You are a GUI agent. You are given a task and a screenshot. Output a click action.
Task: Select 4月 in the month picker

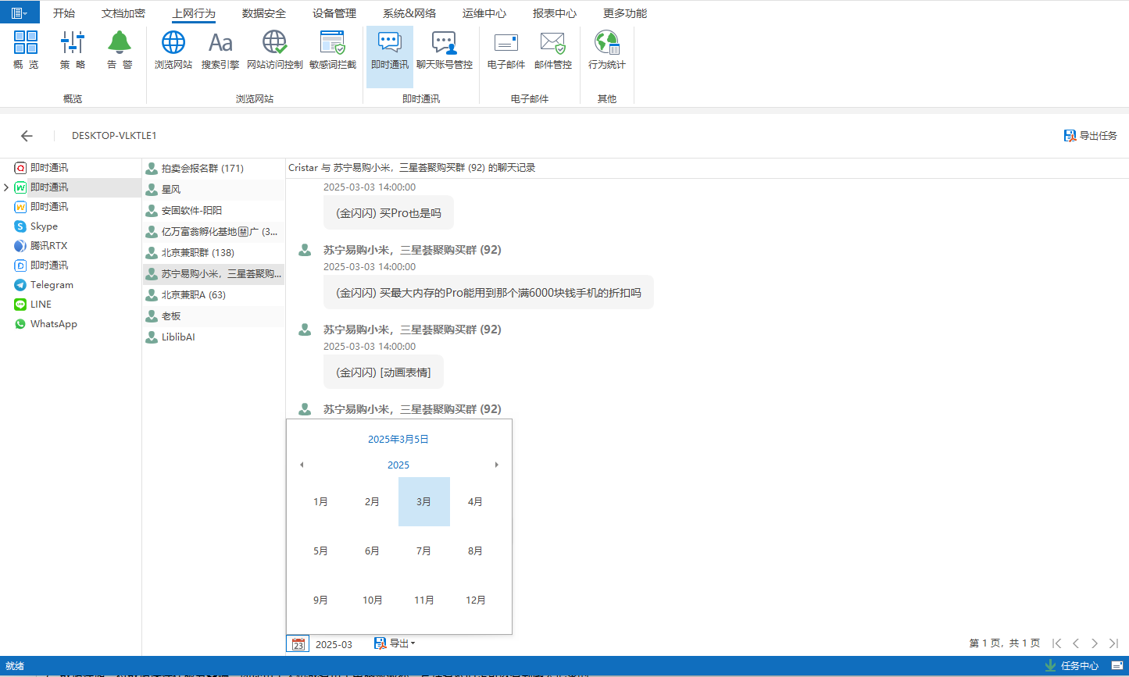tap(475, 502)
